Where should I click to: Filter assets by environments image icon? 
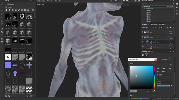28,10
